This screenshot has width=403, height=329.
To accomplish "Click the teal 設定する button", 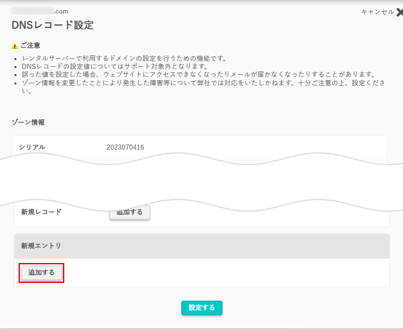I will (x=202, y=308).
